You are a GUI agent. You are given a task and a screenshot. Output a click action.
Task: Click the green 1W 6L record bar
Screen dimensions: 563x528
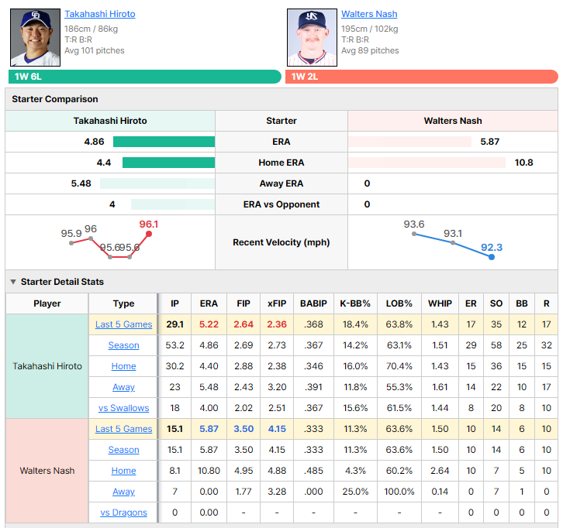coord(145,77)
